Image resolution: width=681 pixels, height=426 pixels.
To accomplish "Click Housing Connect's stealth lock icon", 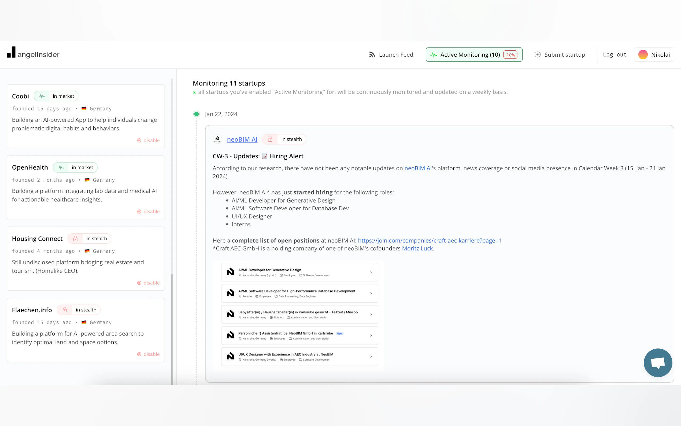I will point(75,239).
